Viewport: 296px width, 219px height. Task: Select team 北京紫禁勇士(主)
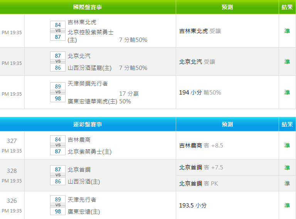click(x=89, y=152)
